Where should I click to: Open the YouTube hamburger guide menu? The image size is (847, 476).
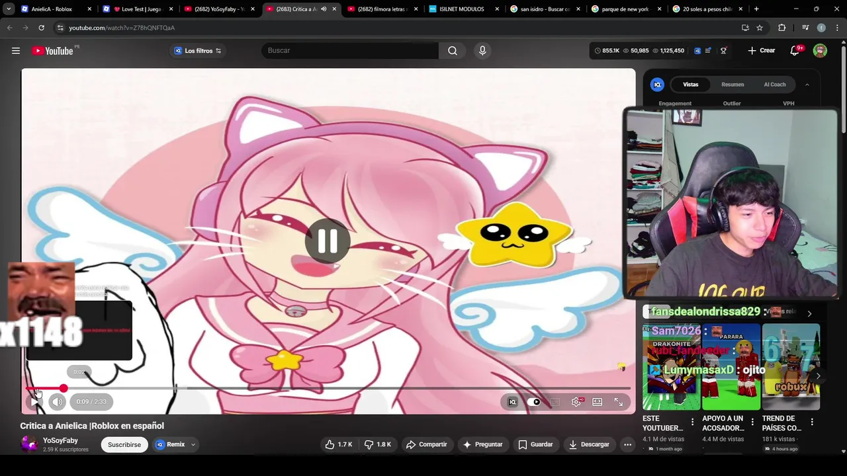point(16,51)
